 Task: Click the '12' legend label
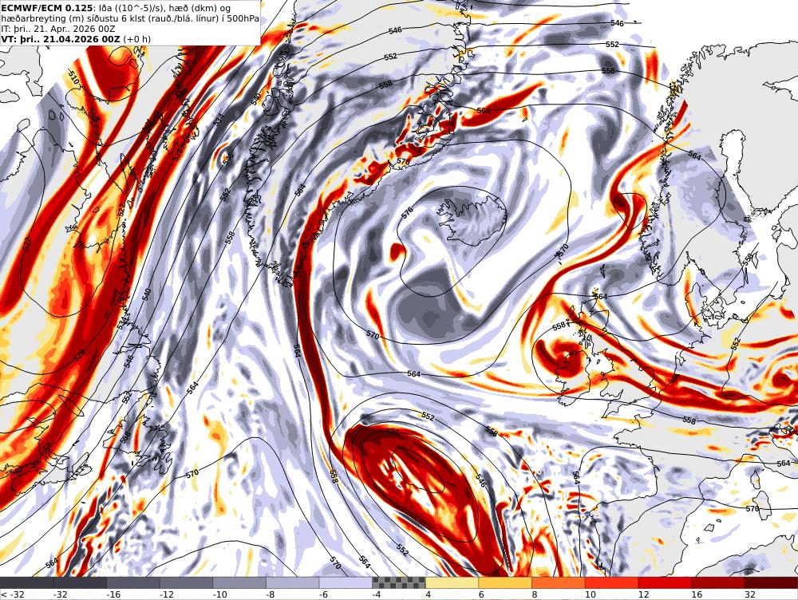click(643, 594)
